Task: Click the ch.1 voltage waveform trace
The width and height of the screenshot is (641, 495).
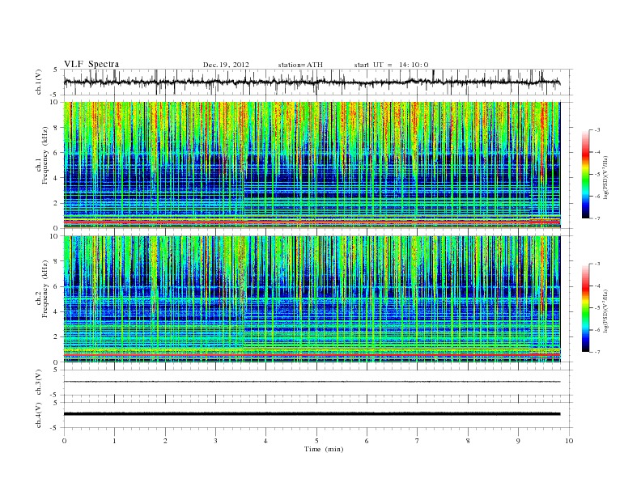Action: [312, 82]
